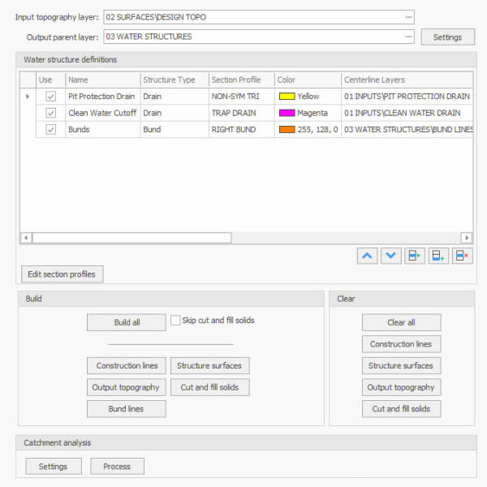Uncheck Use for Bunds row
The width and height of the screenshot is (487, 487).
pos(50,129)
